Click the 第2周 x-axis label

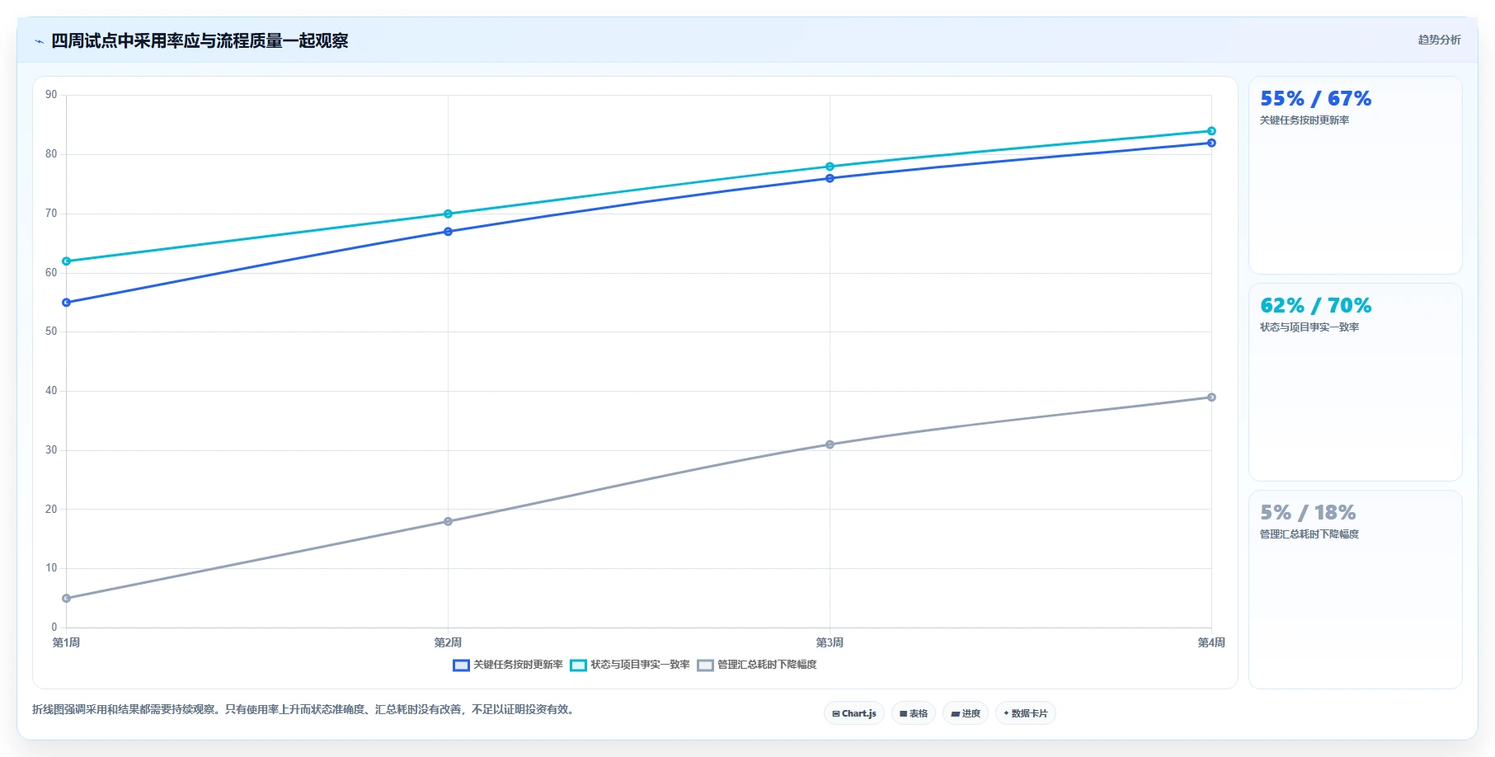coord(448,642)
